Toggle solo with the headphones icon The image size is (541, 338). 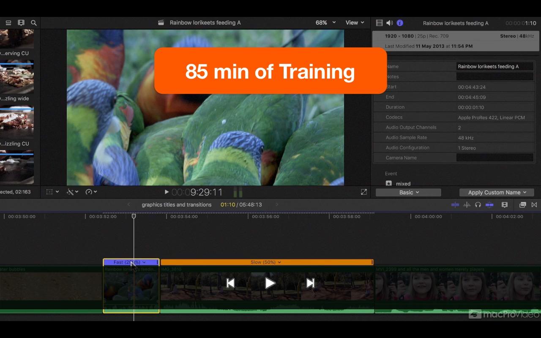click(478, 204)
